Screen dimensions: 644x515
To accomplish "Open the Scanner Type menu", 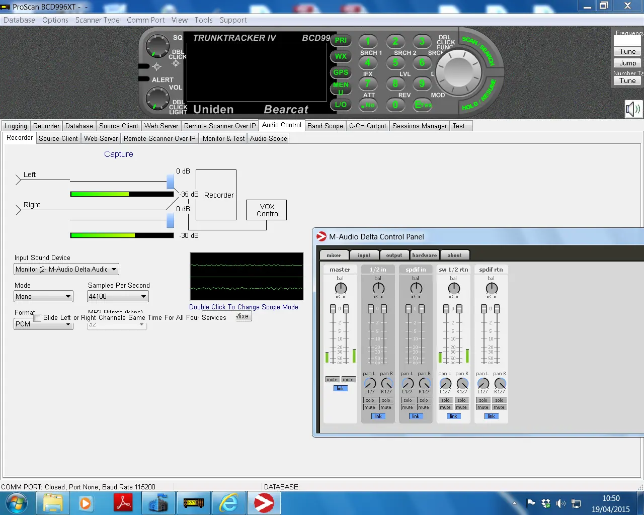I will click(x=98, y=20).
